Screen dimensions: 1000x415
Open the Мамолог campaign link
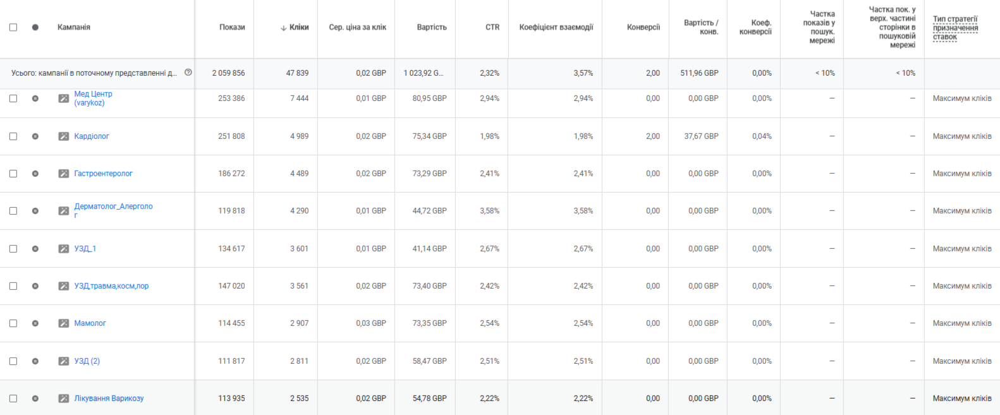[x=90, y=323]
